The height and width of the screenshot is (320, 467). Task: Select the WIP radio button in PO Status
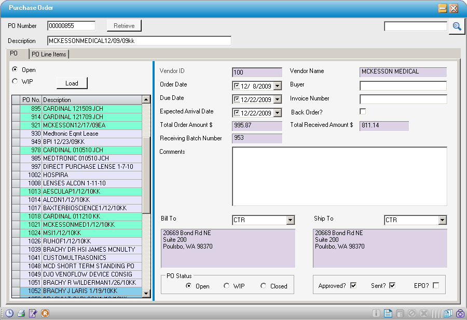pos(226,286)
